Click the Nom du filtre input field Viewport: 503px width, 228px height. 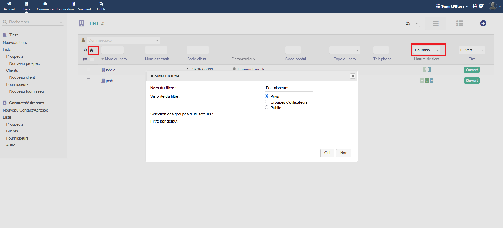[288, 88]
